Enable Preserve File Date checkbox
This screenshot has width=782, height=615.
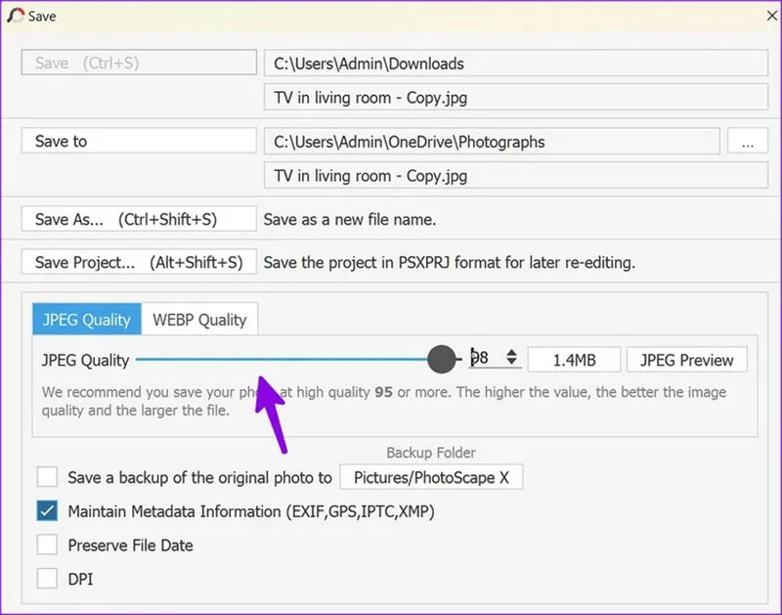pyautogui.click(x=47, y=545)
